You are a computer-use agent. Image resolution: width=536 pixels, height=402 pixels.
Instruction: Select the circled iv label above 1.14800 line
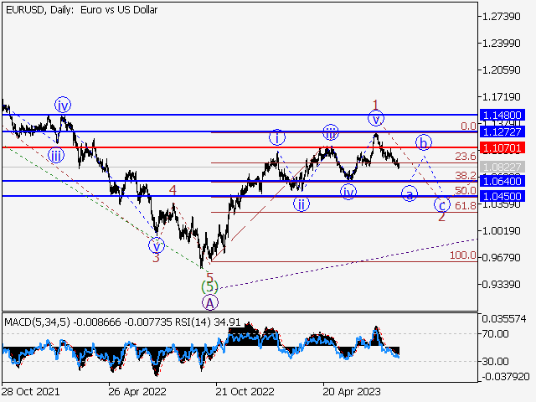63,105
